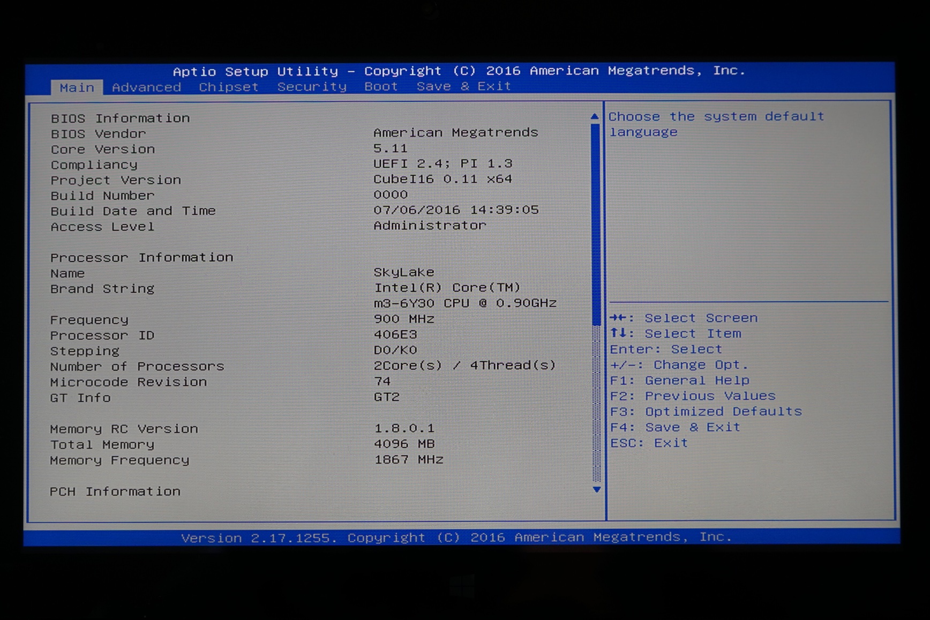
Task: Click the 'F1: General Help' key hint
Action: coord(680,380)
